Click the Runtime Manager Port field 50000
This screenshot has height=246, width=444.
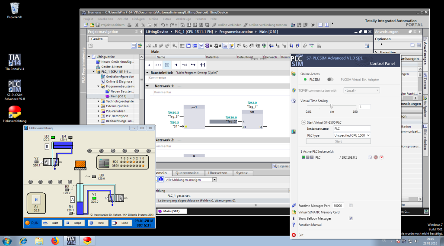[338, 206]
